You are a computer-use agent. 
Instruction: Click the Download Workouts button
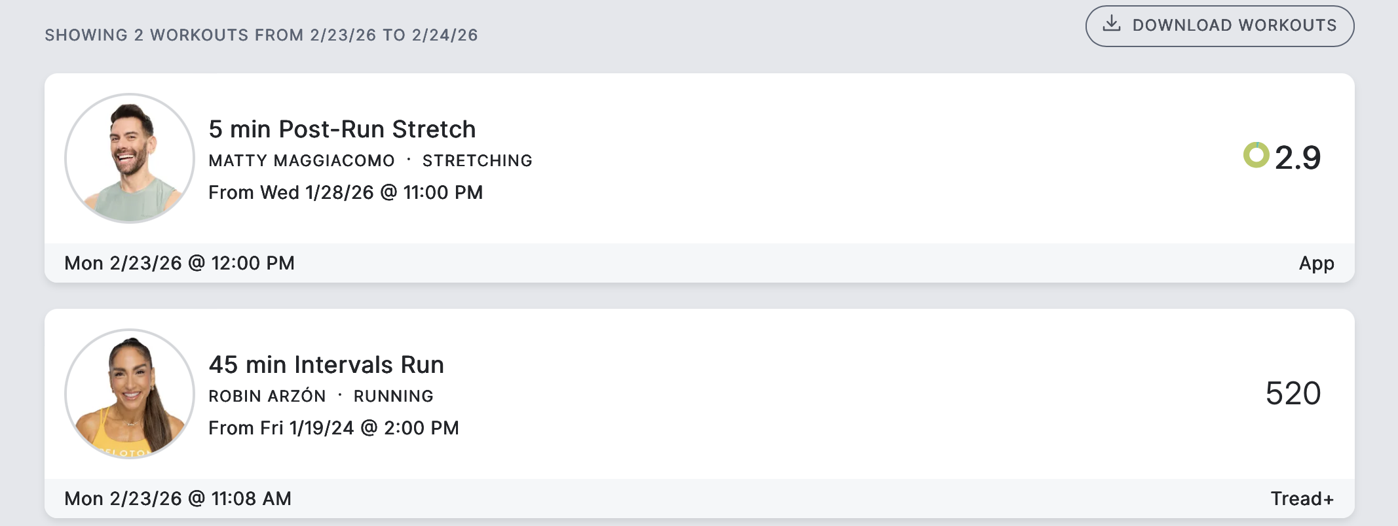(x=1219, y=26)
